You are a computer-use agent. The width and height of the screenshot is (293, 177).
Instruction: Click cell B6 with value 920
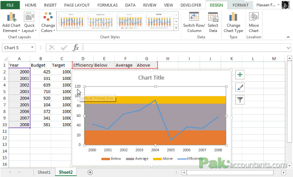coord(41,98)
